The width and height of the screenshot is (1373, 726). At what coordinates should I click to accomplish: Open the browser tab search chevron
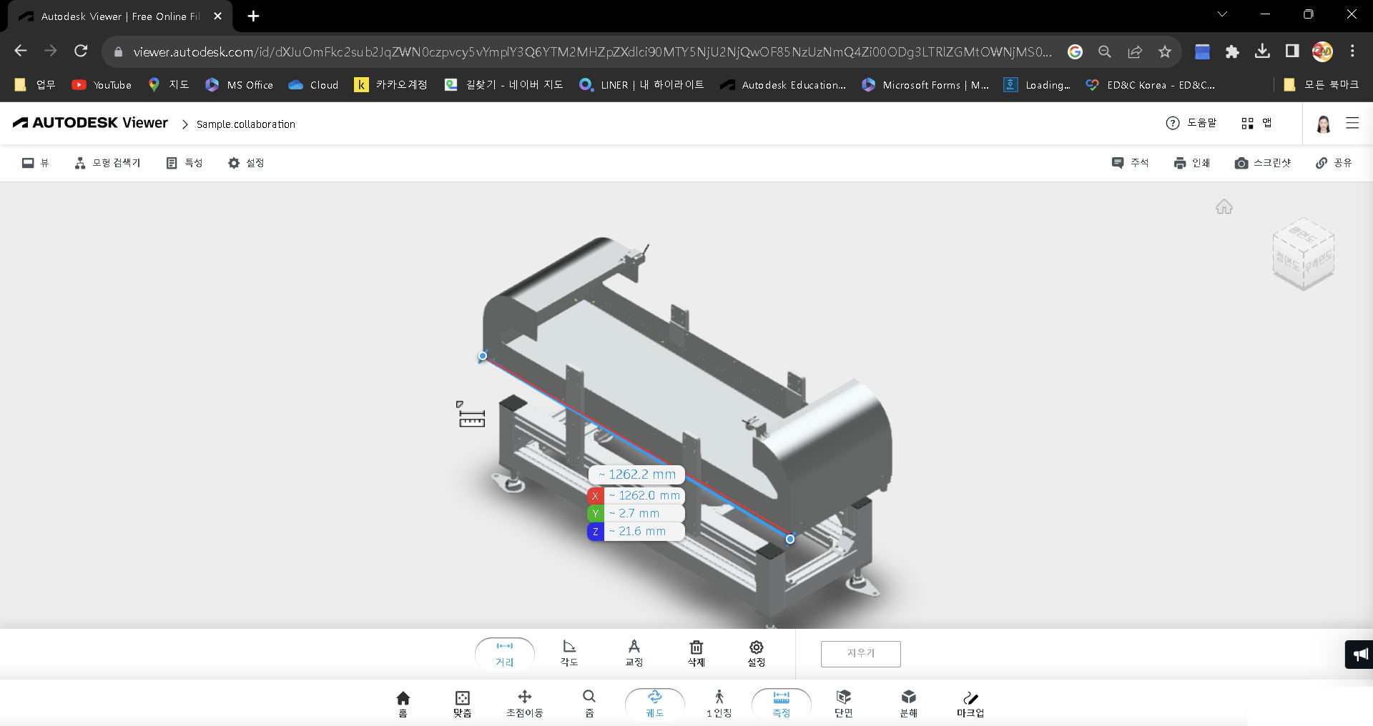[x=1222, y=14]
